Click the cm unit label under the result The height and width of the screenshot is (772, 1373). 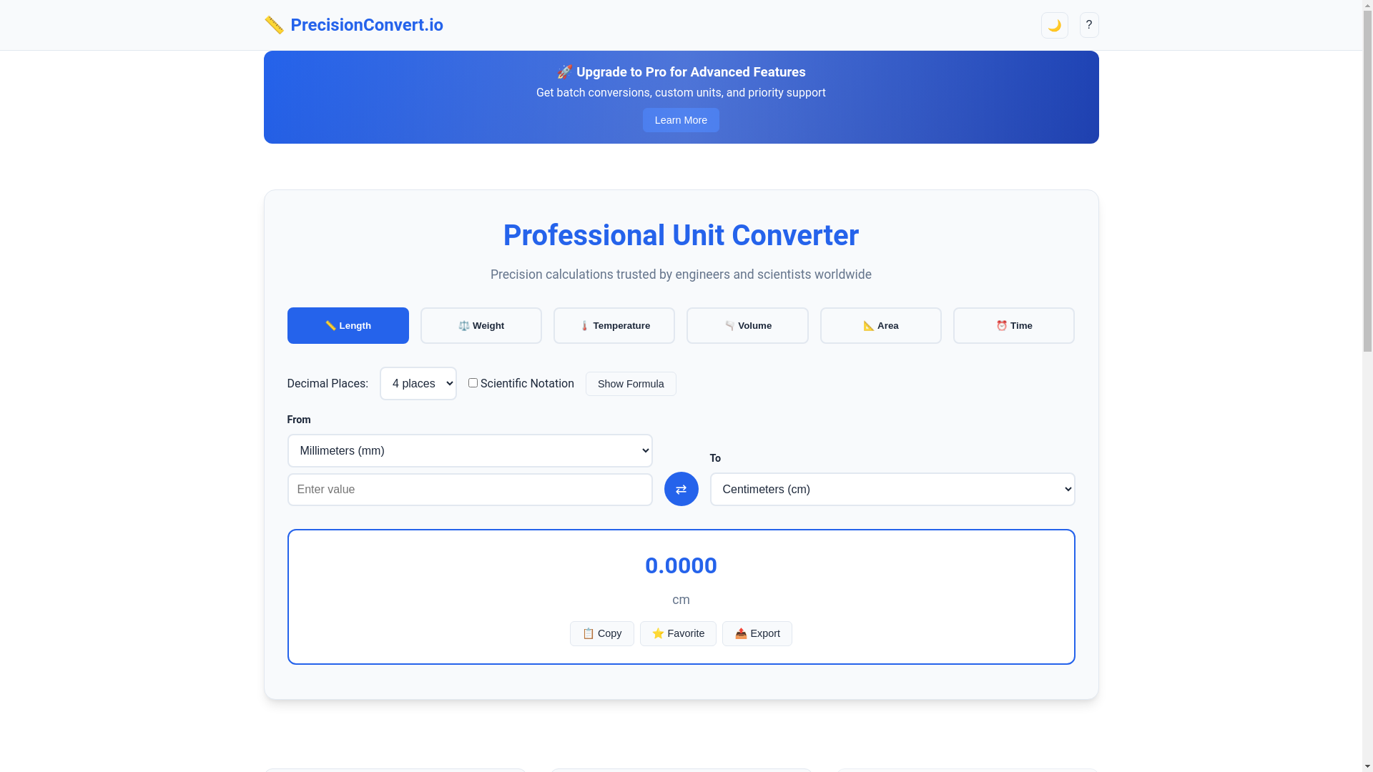(681, 600)
